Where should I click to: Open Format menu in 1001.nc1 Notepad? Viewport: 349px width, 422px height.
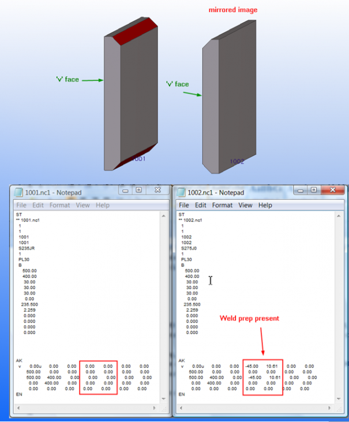click(x=59, y=205)
